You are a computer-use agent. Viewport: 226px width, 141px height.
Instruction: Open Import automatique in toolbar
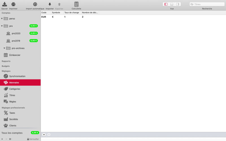pos(35,4)
